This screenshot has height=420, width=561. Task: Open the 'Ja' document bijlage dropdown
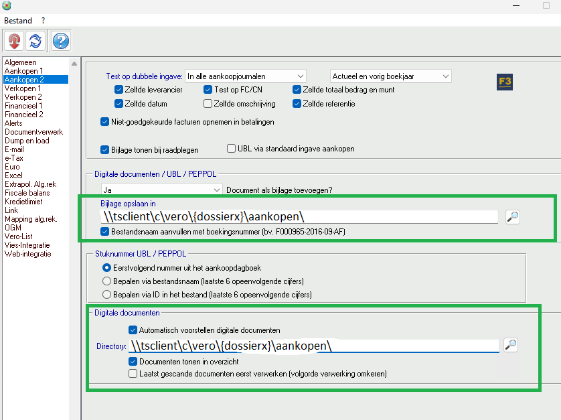tap(161, 190)
